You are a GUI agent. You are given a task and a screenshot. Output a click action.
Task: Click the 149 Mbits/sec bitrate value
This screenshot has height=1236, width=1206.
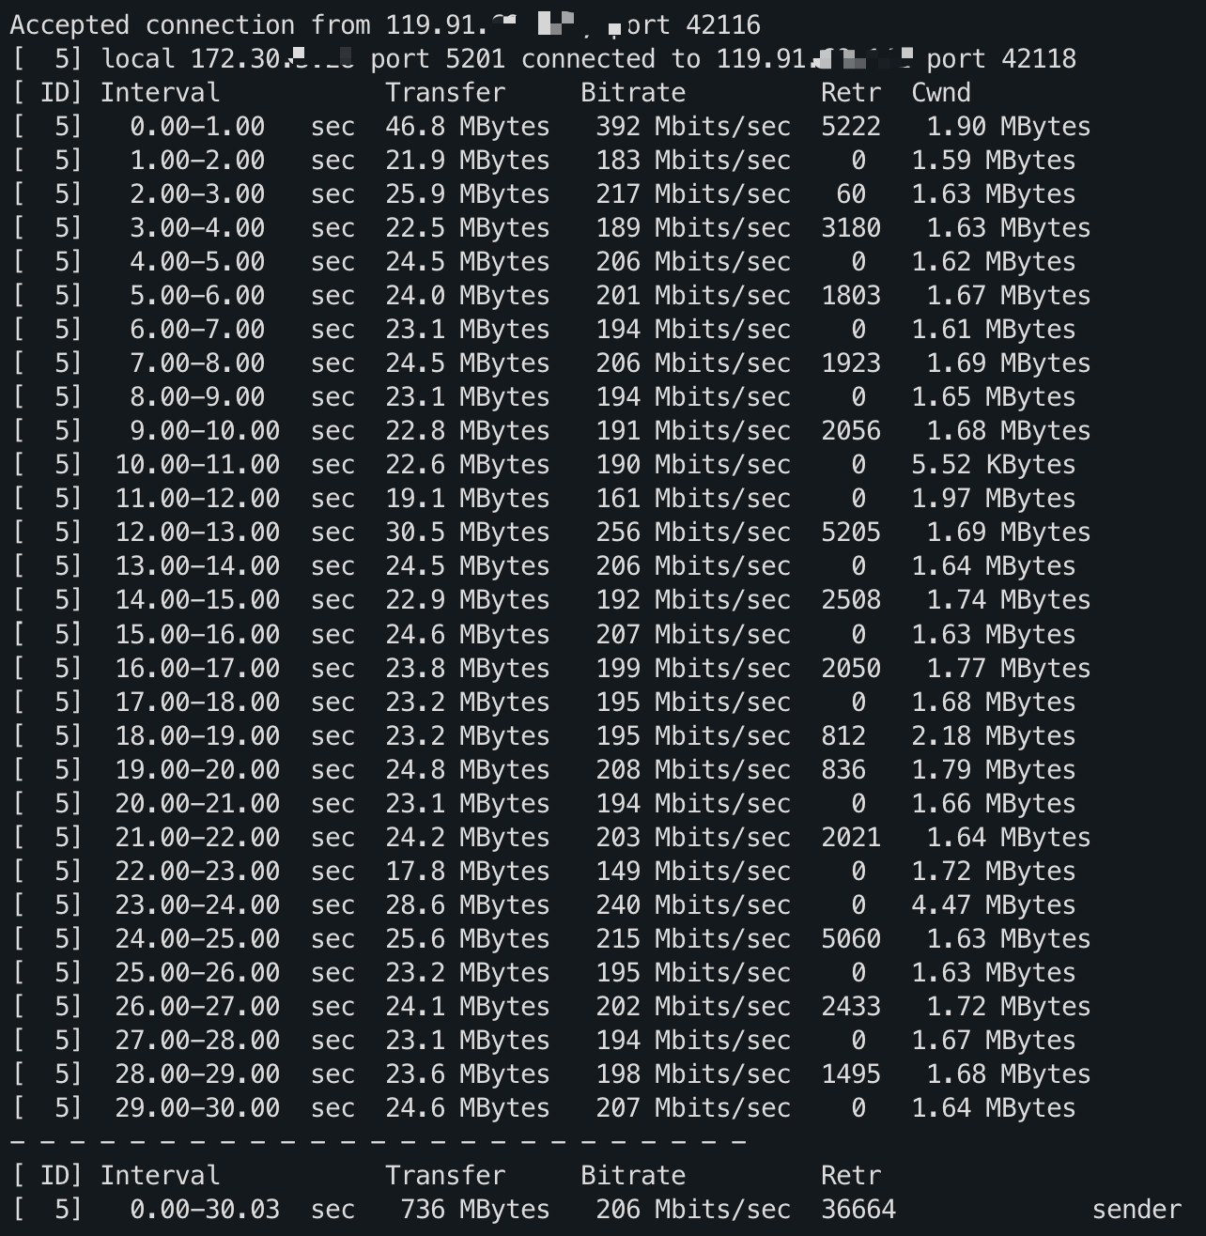pyautogui.click(x=693, y=872)
